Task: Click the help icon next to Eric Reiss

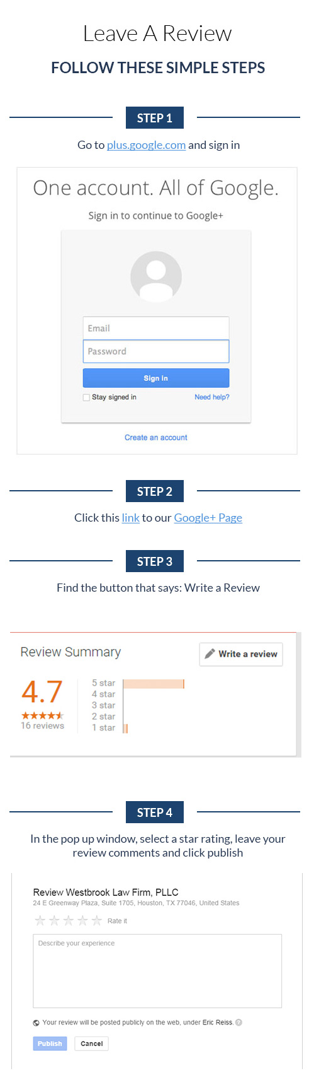Action: pos(238,1023)
